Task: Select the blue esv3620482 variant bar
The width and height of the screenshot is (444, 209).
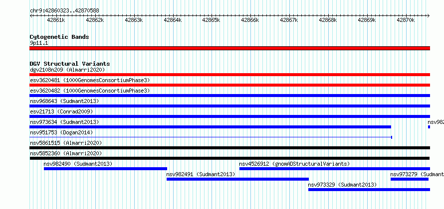Action: point(229,96)
